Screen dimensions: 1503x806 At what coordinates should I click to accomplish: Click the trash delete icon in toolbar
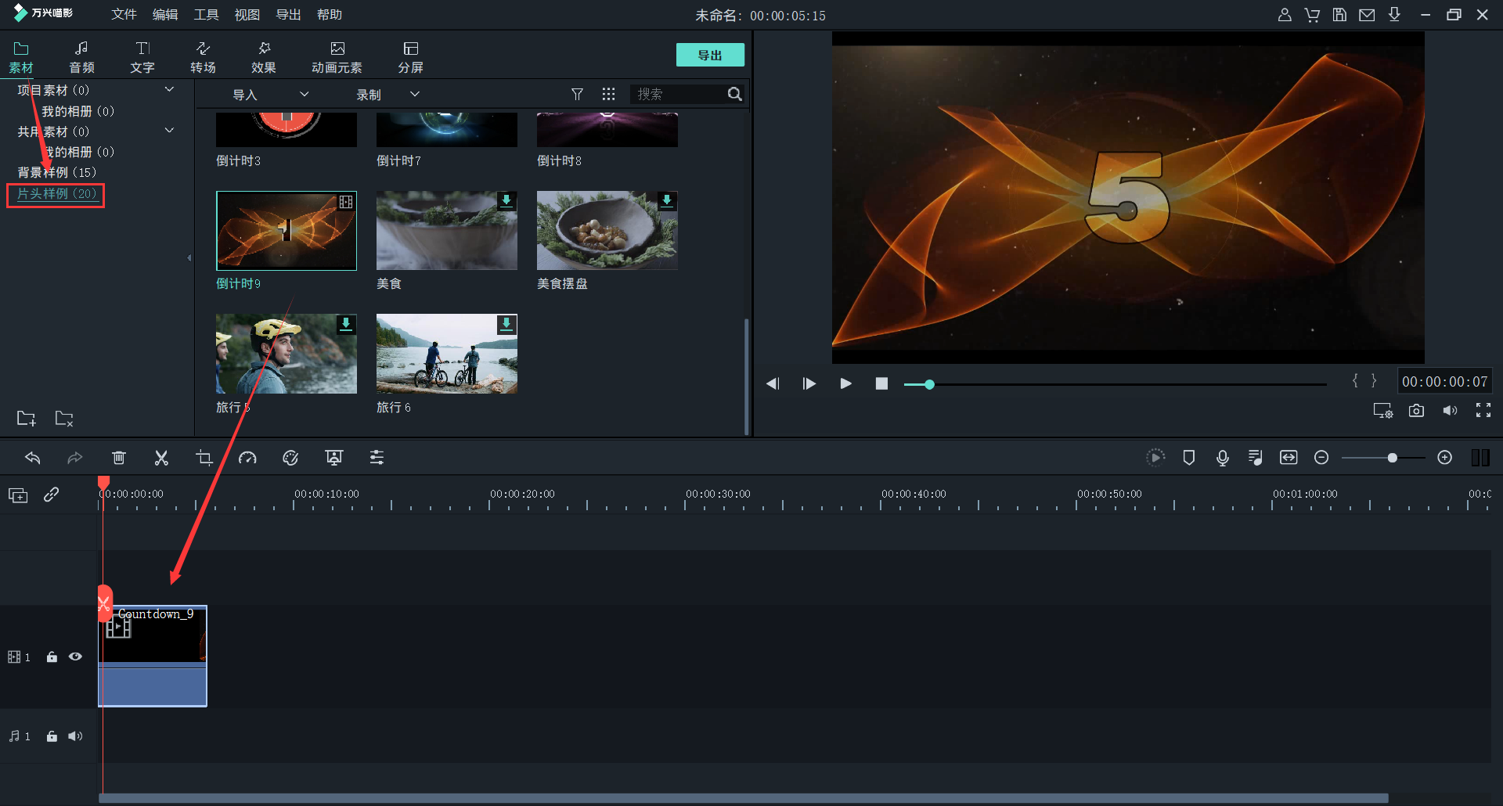119,458
